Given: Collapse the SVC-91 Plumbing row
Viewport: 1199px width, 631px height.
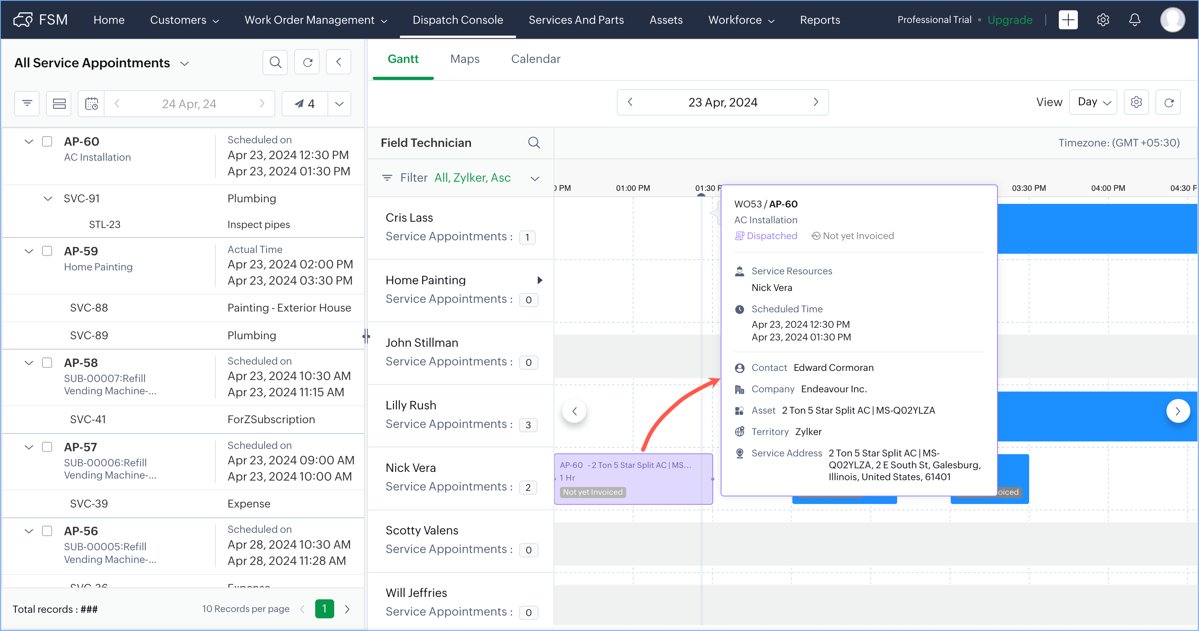Looking at the screenshot, I should [x=48, y=199].
